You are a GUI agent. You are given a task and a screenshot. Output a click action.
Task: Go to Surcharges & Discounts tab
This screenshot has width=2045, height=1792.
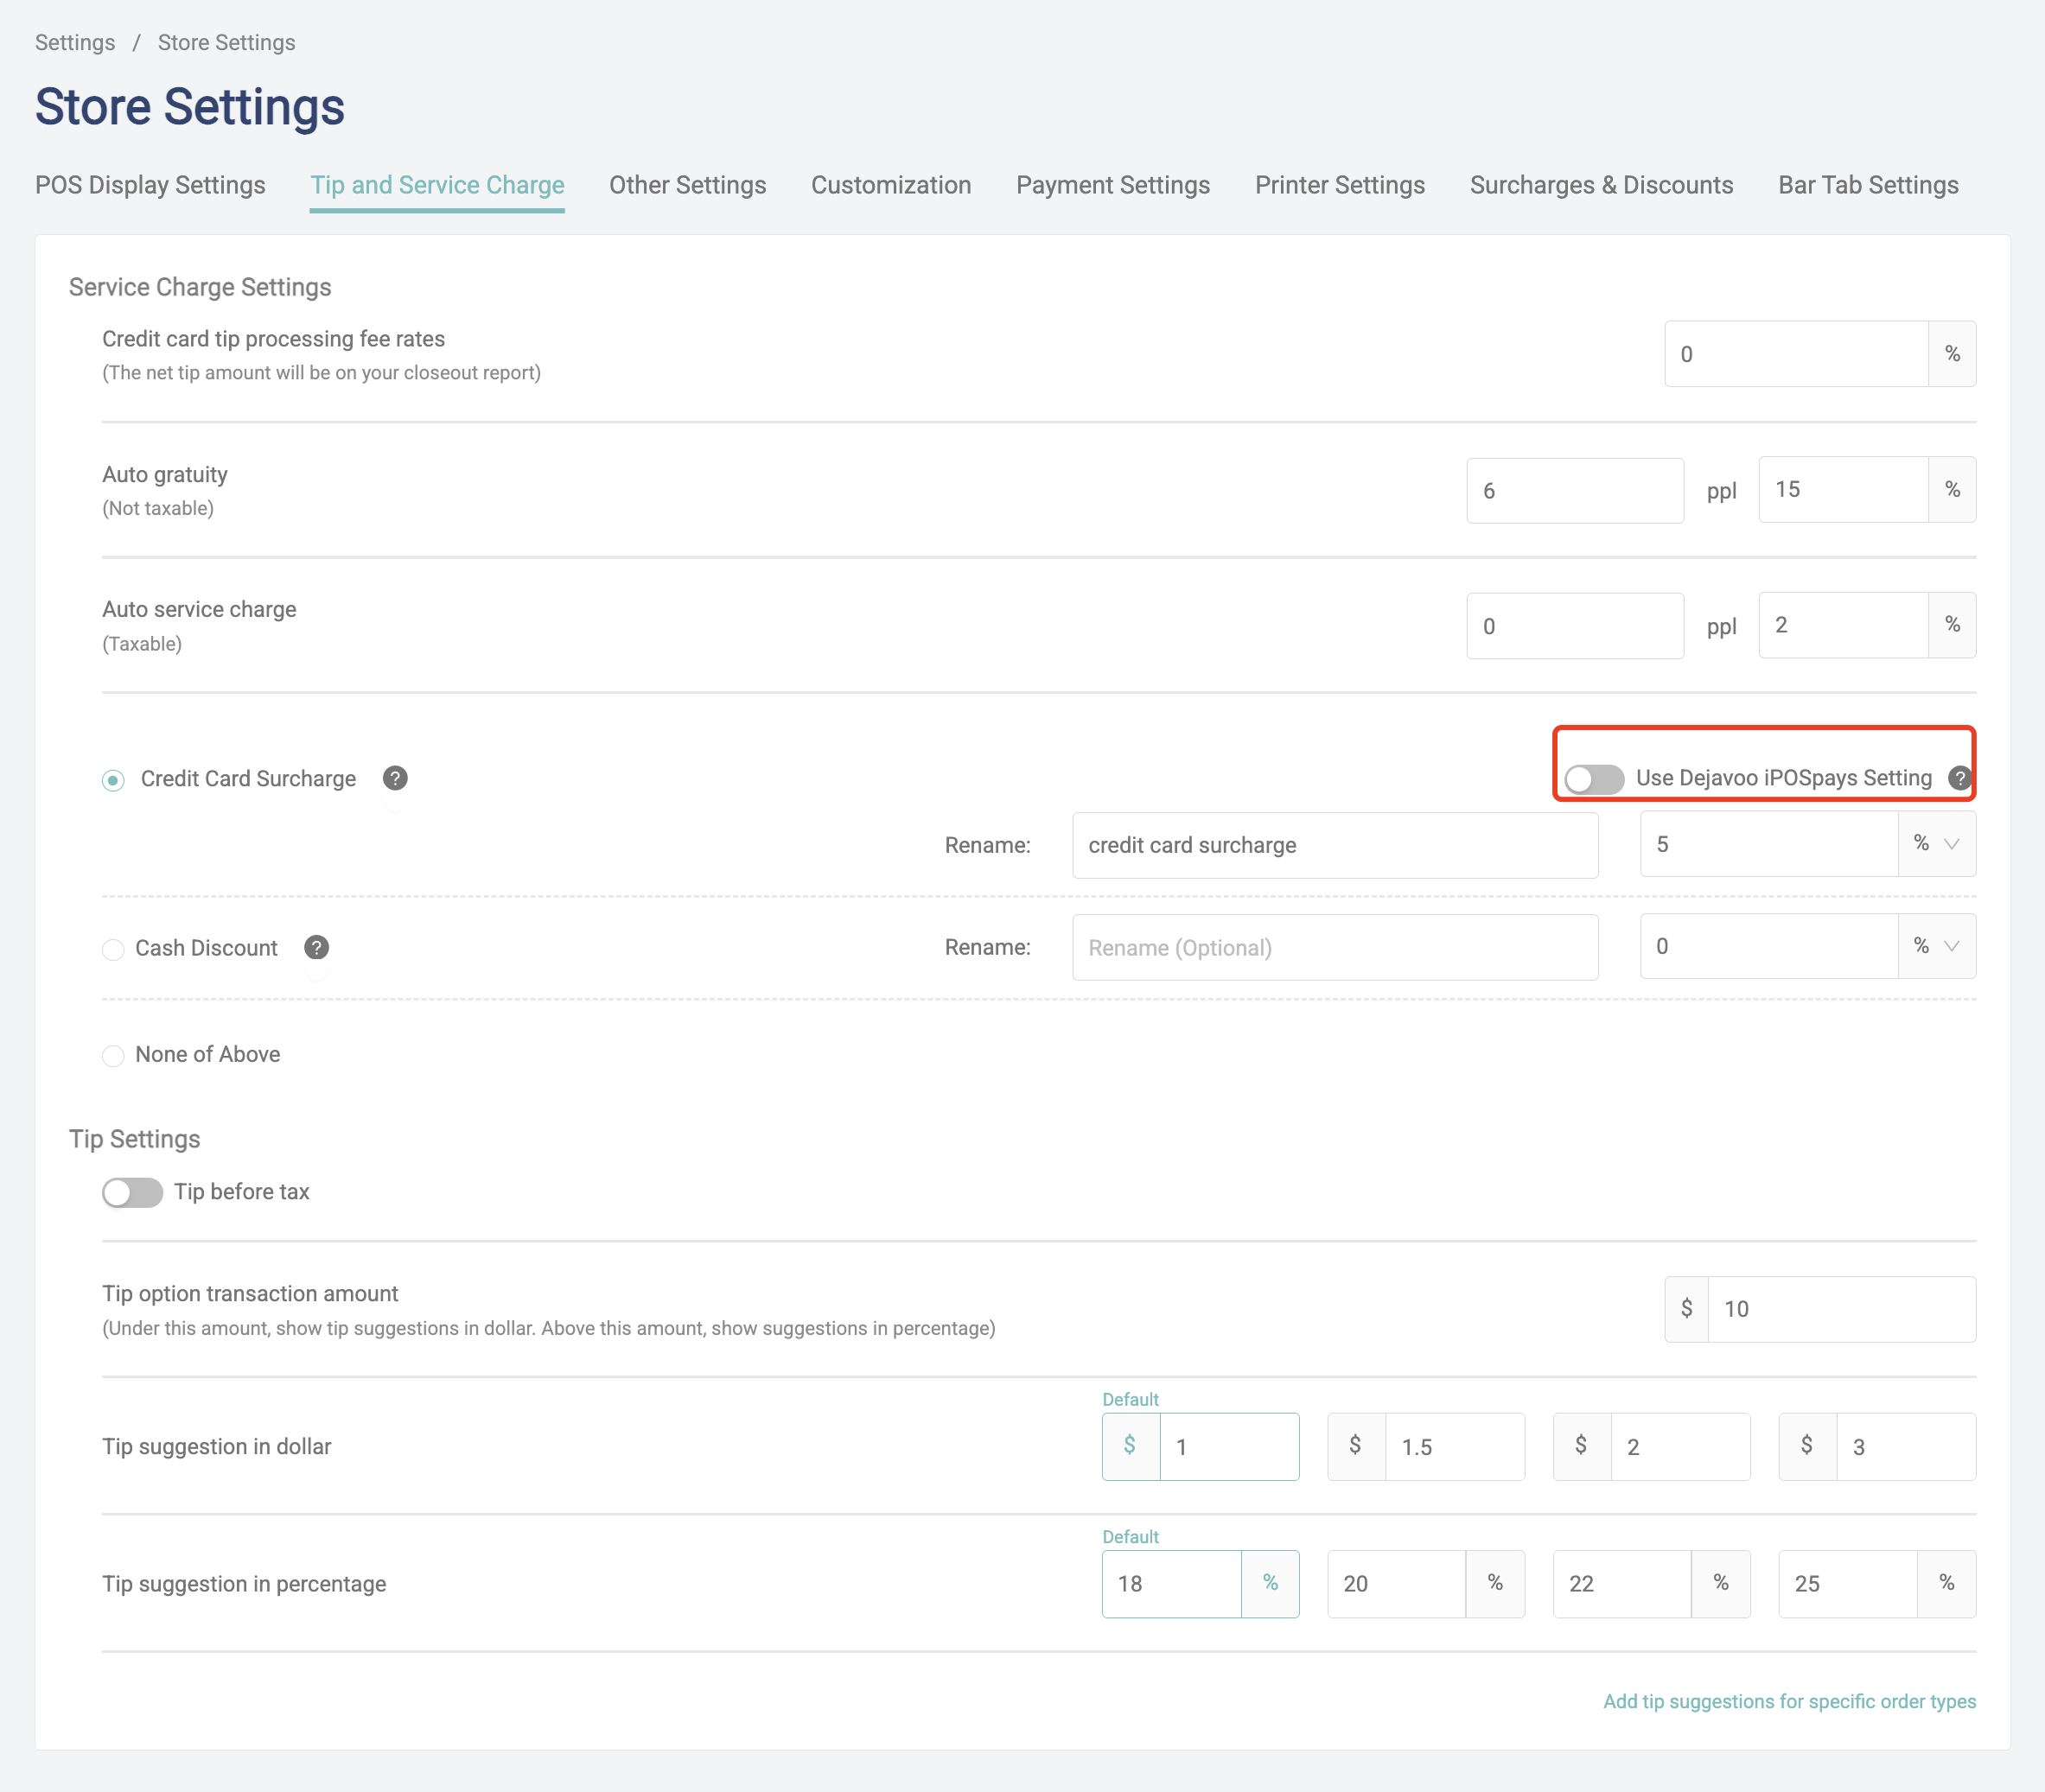click(x=1601, y=185)
